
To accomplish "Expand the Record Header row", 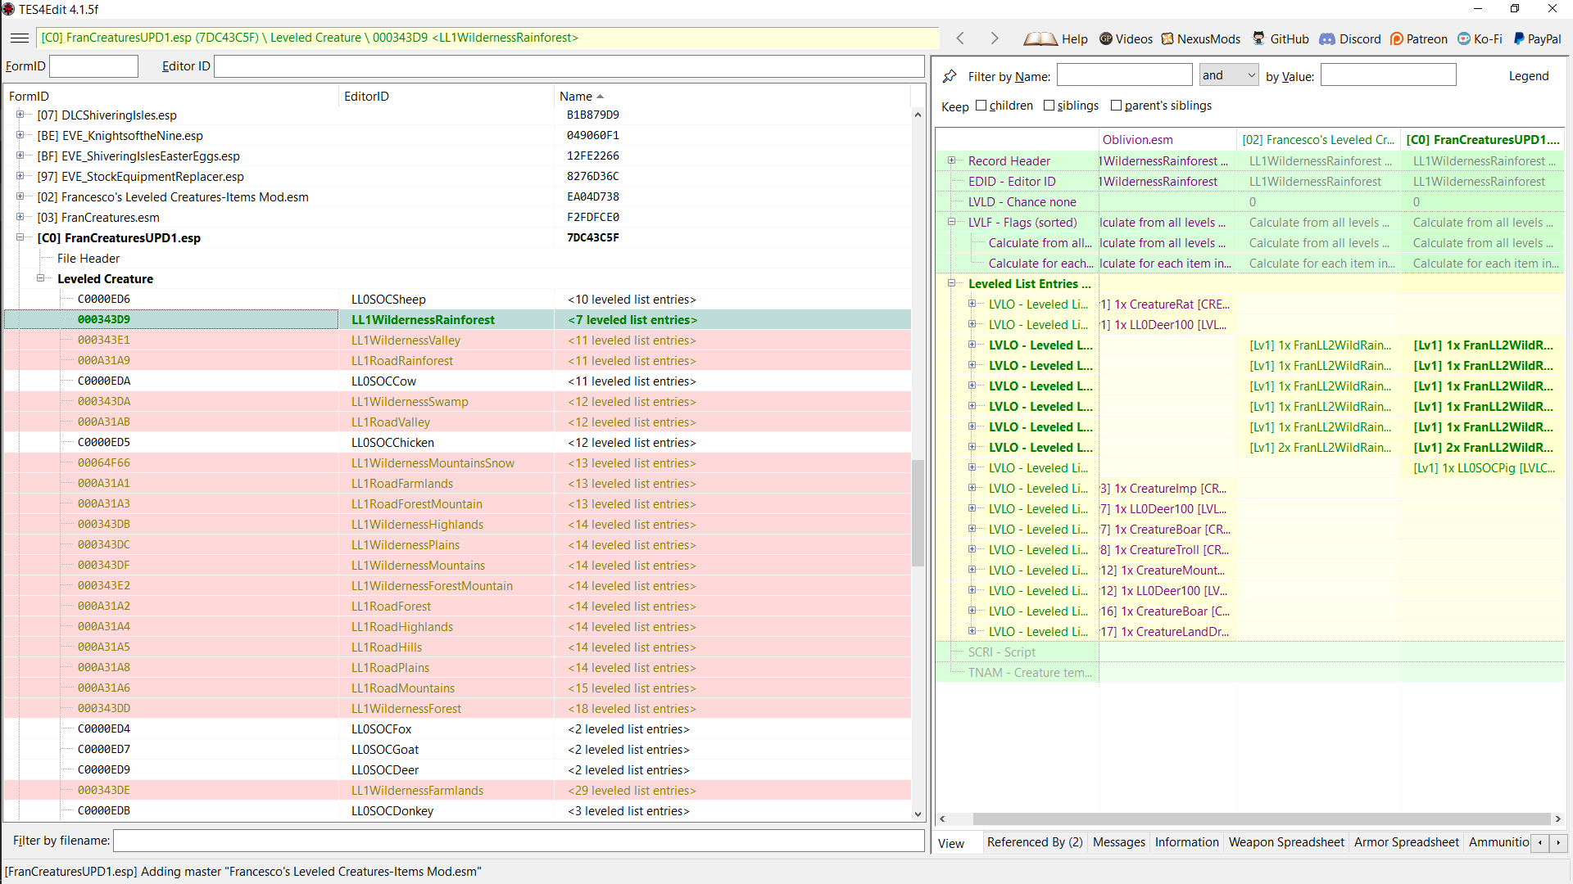I will coord(951,161).
